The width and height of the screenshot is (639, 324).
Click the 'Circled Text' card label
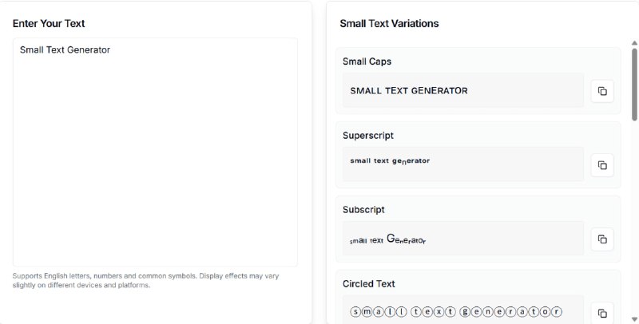point(369,283)
